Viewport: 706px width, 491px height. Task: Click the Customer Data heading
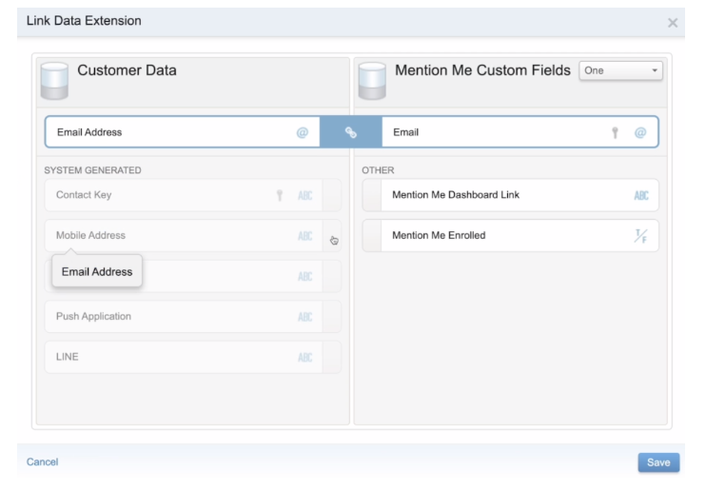(x=127, y=70)
